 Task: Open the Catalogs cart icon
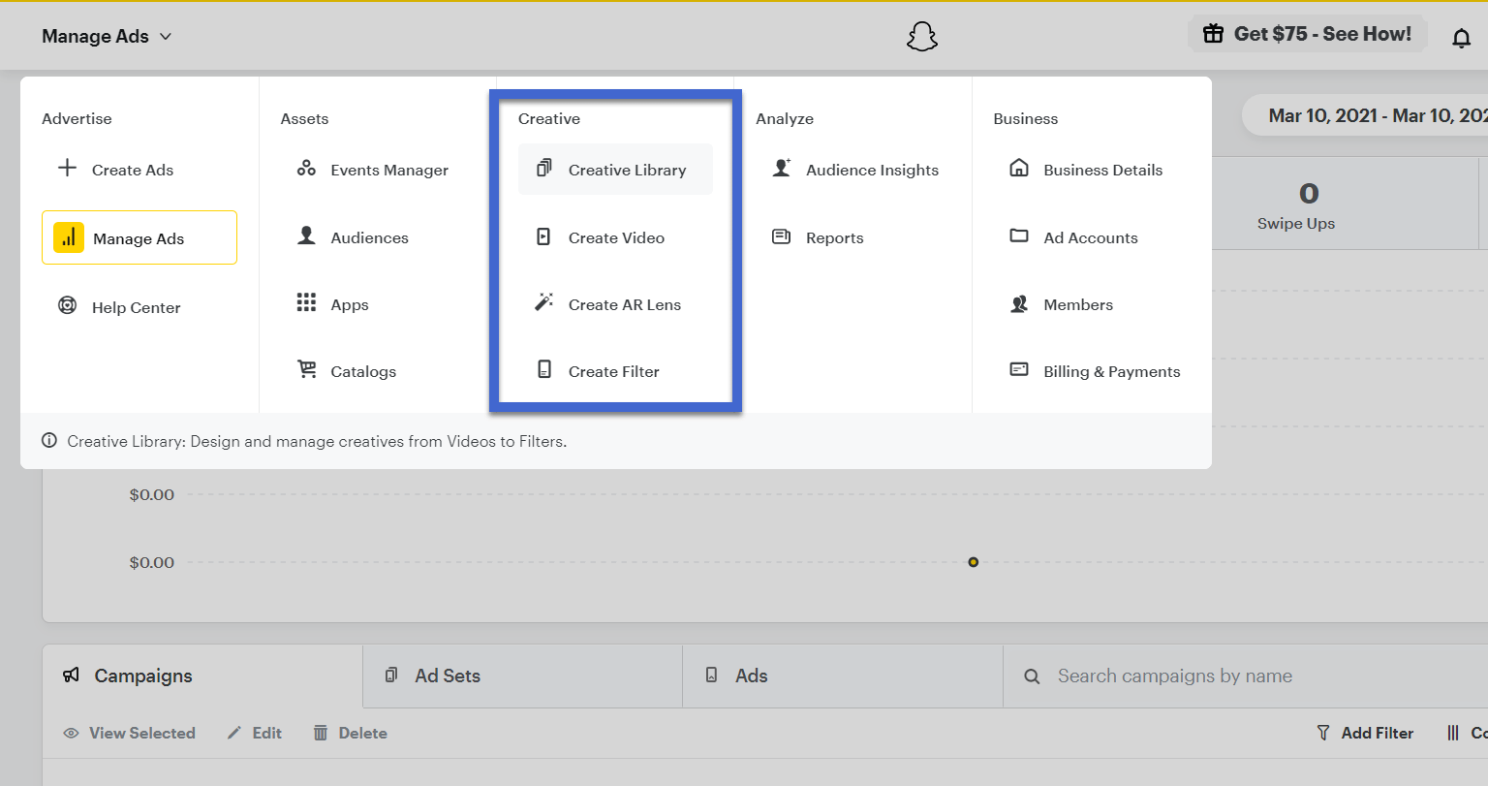click(x=306, y=369)
